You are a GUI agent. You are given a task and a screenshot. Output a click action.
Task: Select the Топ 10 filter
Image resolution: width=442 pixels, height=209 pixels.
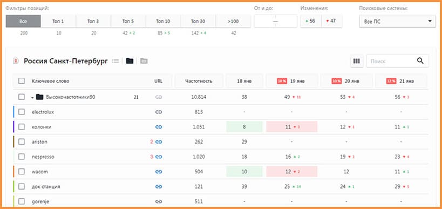pyautogui.click(x=163, y=21)
